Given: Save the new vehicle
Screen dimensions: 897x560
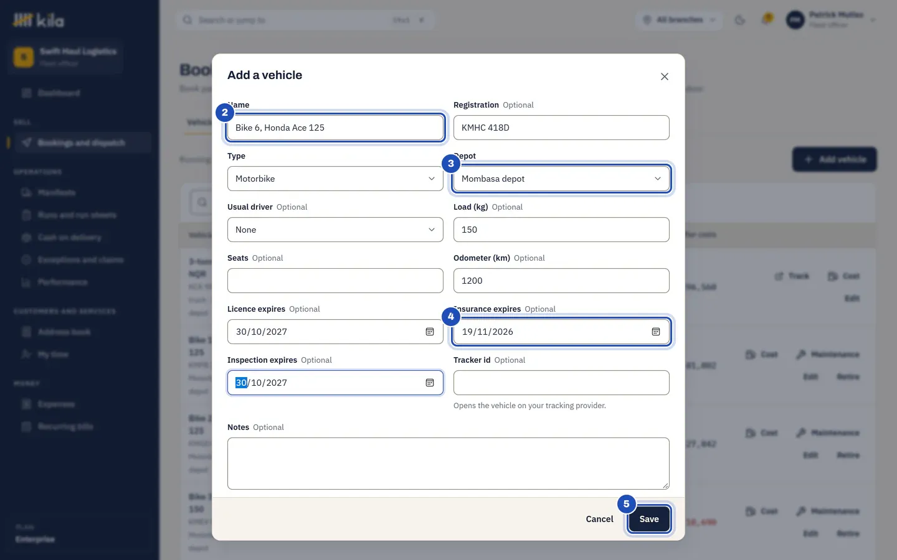Looking at the screenshot, I should [x=649, y=519].
